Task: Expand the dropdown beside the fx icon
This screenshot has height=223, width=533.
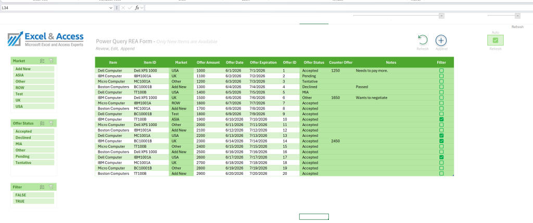Action: click(x=142, y=7)
